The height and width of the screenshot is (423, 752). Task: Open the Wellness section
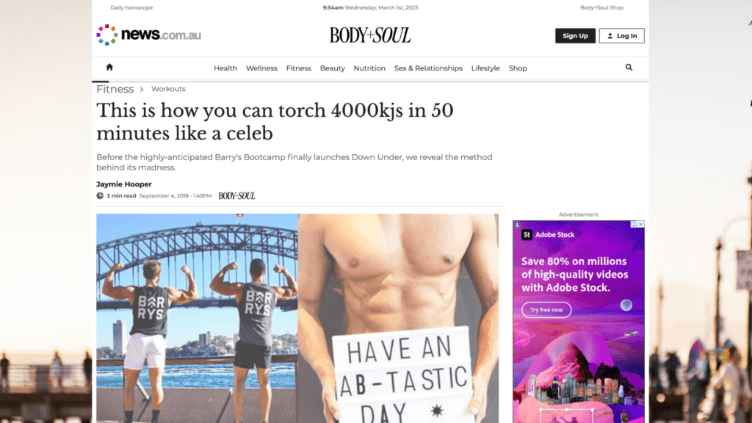tap(262, 68)
